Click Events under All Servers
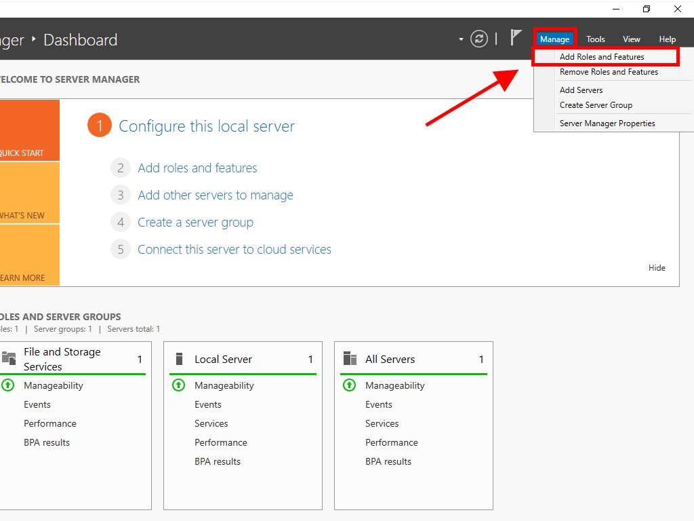Screen dimensions: 694x521 (379, 404)
